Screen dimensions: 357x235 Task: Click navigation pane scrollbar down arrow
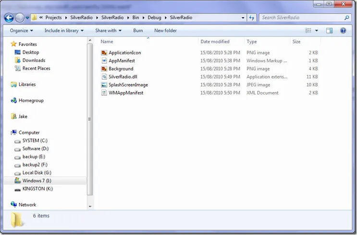tap(90, 206)
